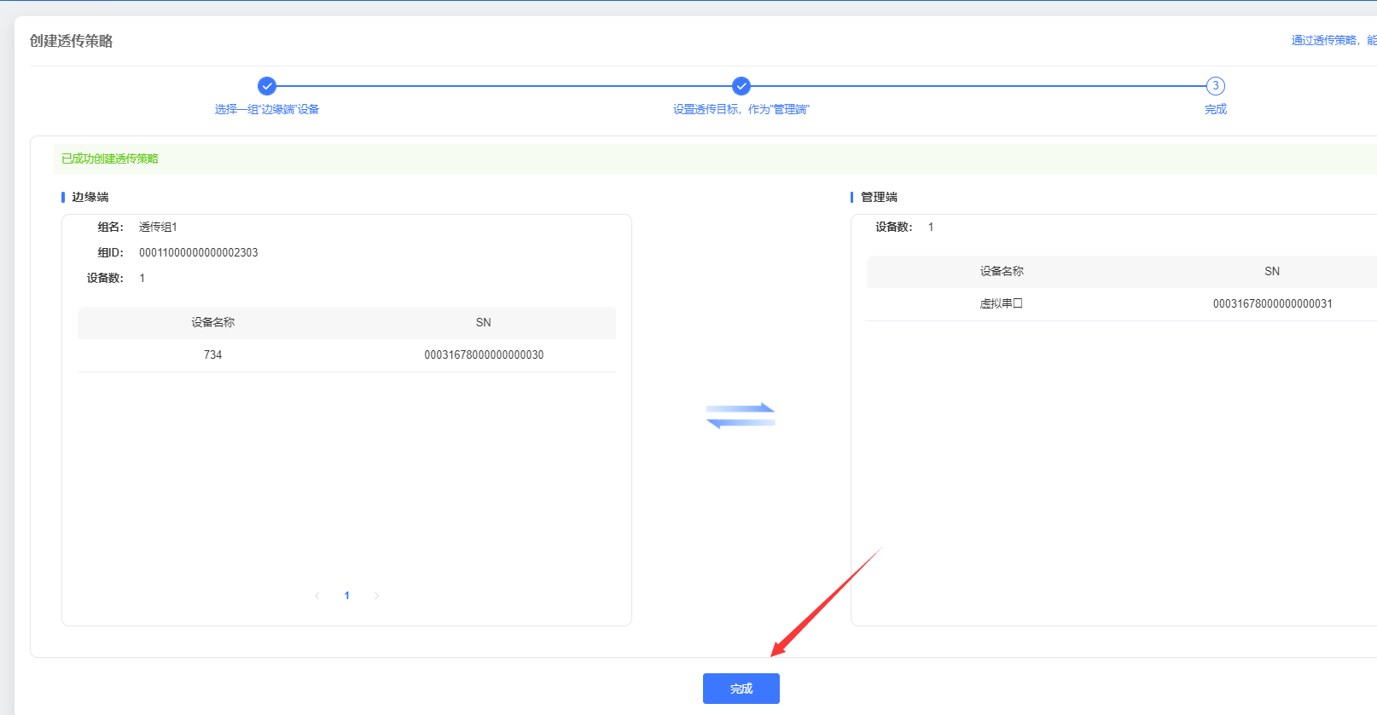
Task: Click the bidirectional transfer arrows icon
Action: point(741,416)
